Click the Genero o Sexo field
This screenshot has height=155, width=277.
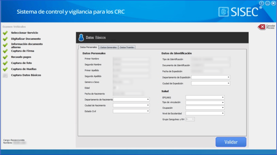pos(122,82)
